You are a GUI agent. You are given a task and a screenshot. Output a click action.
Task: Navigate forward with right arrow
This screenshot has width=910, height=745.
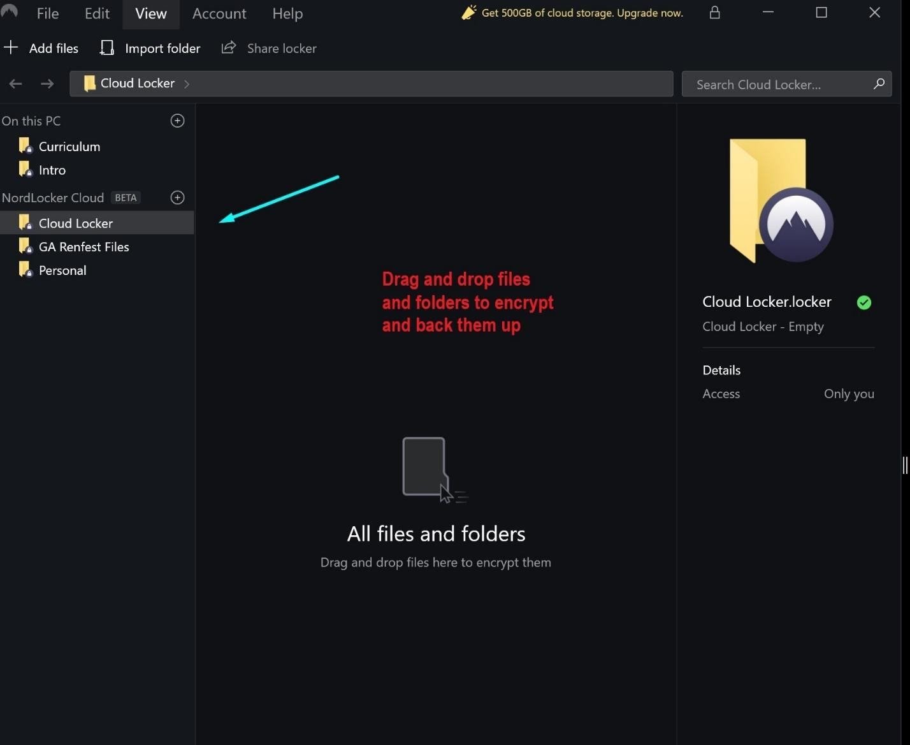(47, 84)
